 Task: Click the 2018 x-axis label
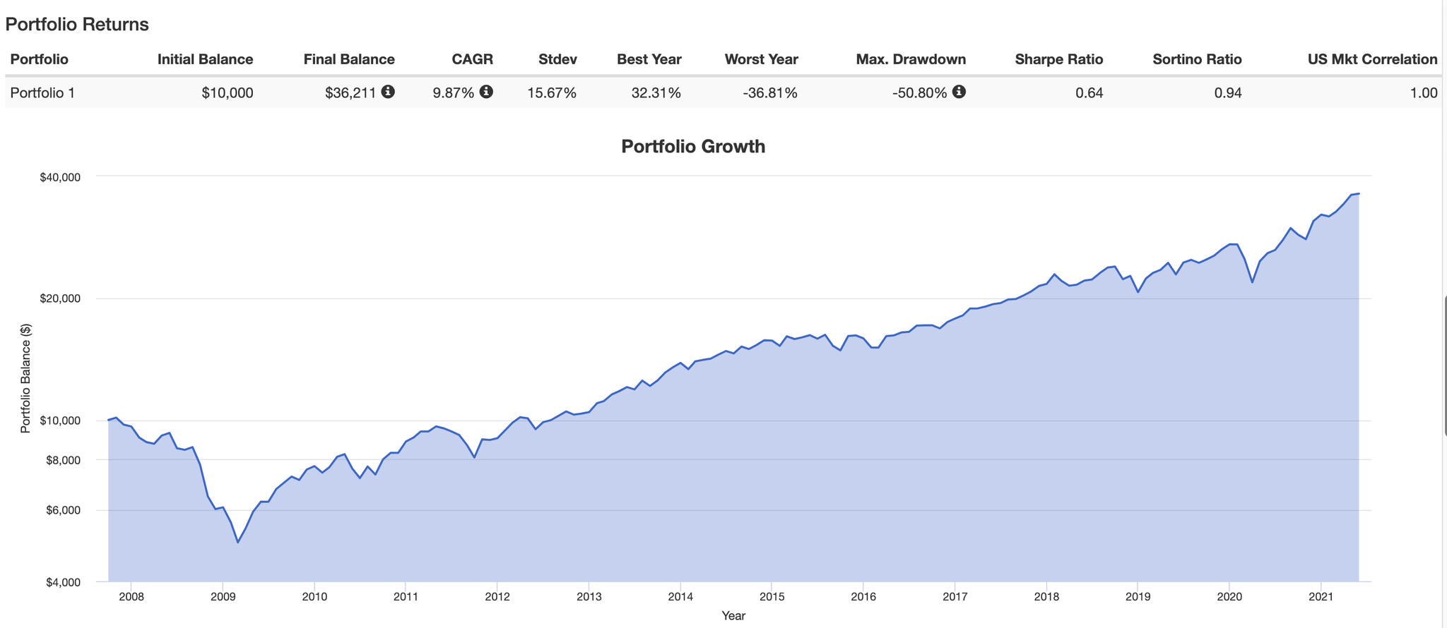(x=1046, y=596)
